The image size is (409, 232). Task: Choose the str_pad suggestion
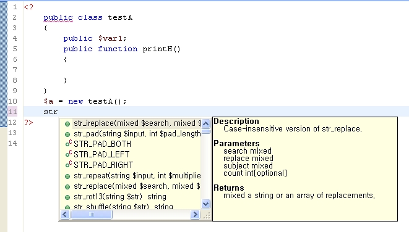131,134
